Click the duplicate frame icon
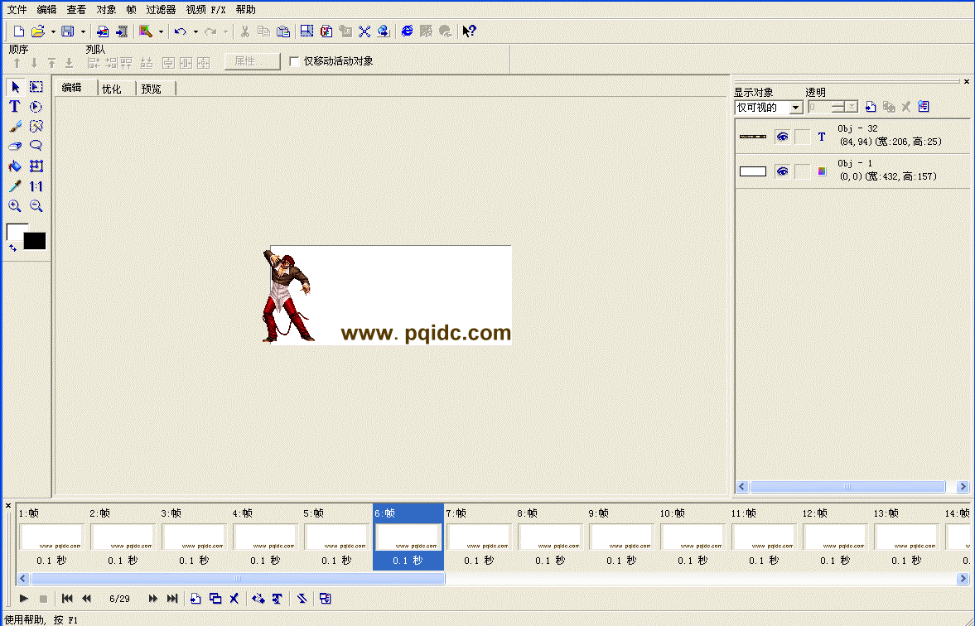This screenshot has width=975, height=626. click(215, 599)
